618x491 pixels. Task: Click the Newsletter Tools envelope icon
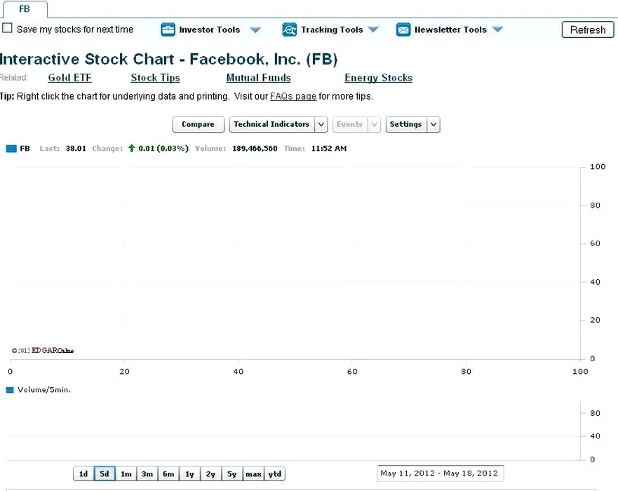point(403,29)
